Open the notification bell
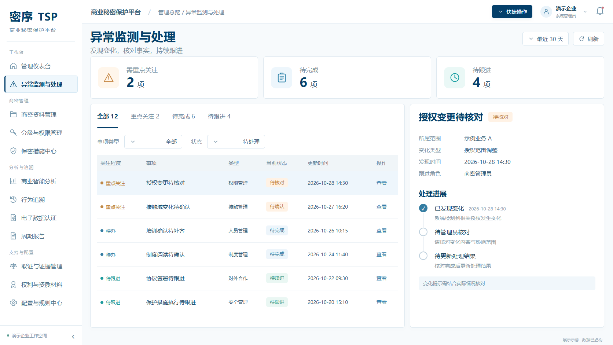Image resolution: width=613 pixels, height=345 pixels. pyautogui.click(x=600, y=11)
